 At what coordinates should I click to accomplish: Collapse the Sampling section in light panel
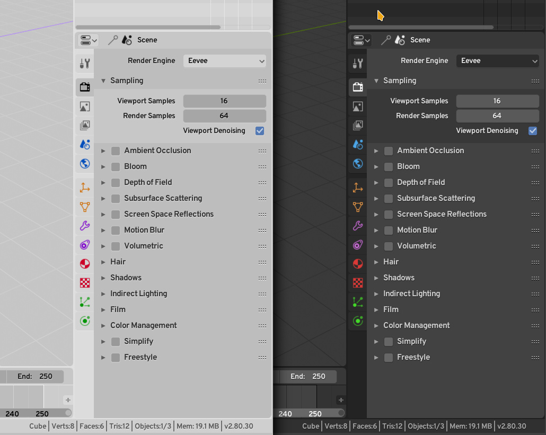coord(103,81)
